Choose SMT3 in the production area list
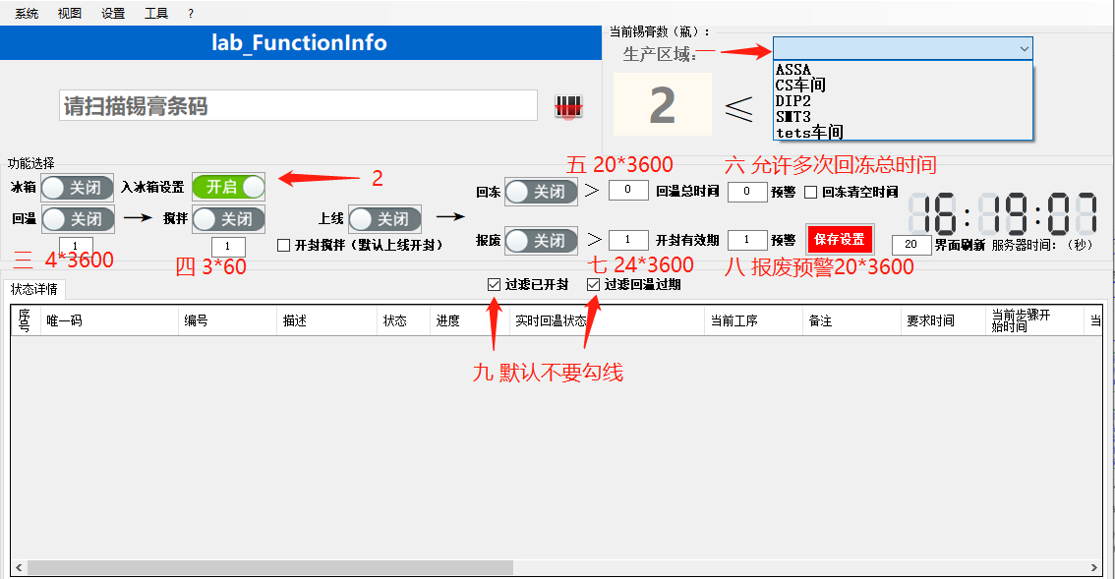 tap(792, 116)
